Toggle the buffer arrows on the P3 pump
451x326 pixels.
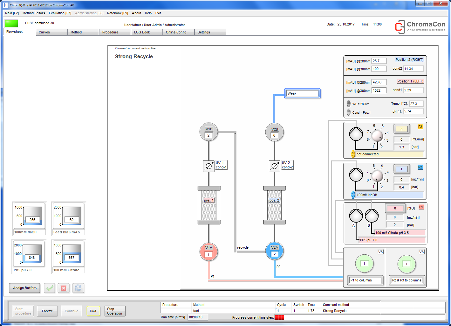coord(353,154)
